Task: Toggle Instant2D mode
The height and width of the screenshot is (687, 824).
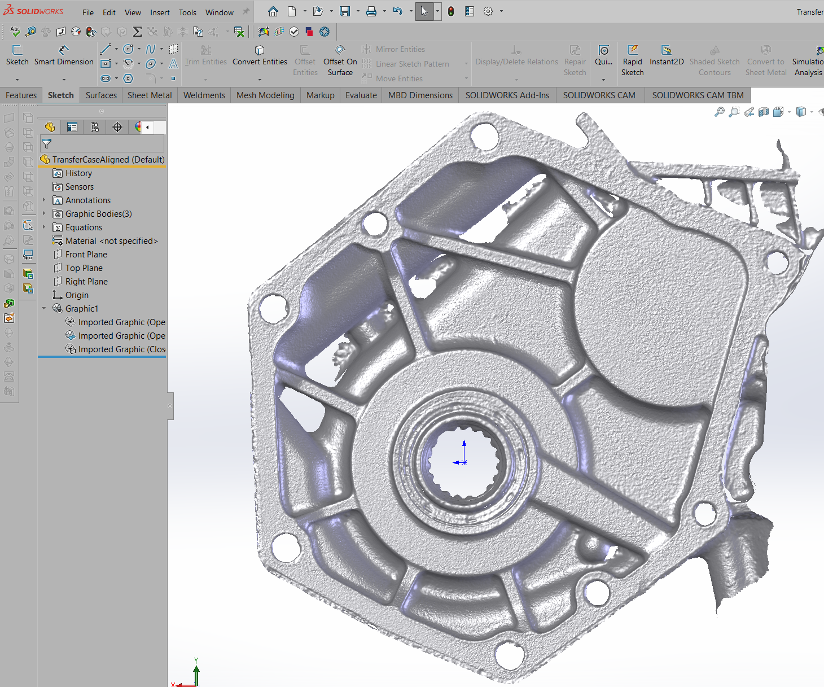Action: [x=666, y=56]
